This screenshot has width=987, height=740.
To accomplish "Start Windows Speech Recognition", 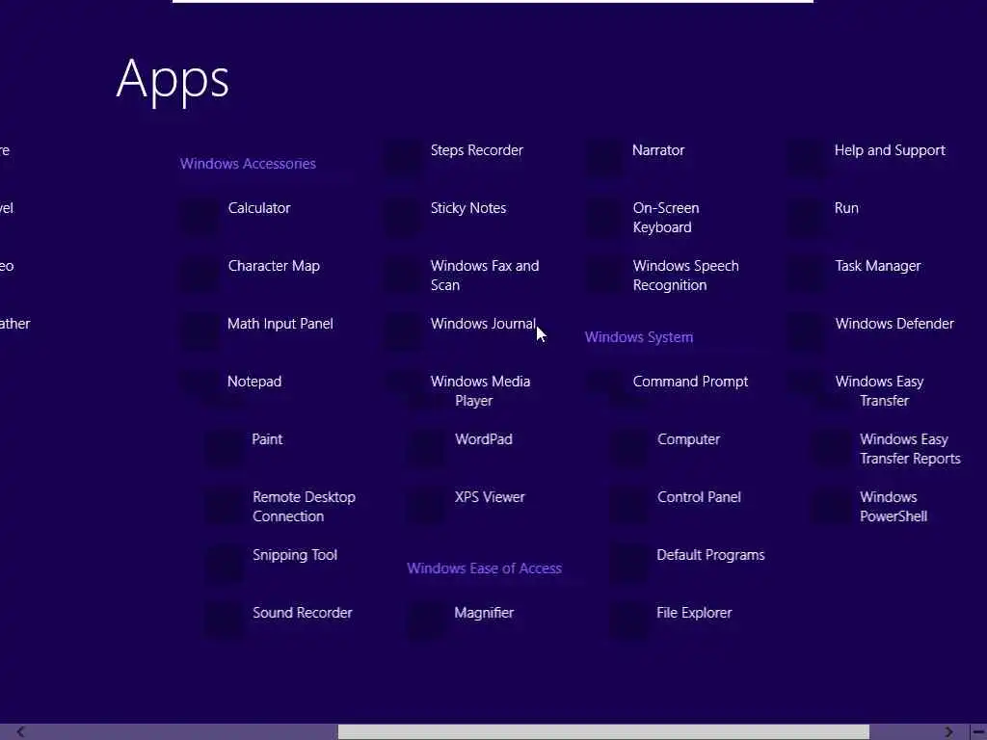I will point(685,276).
